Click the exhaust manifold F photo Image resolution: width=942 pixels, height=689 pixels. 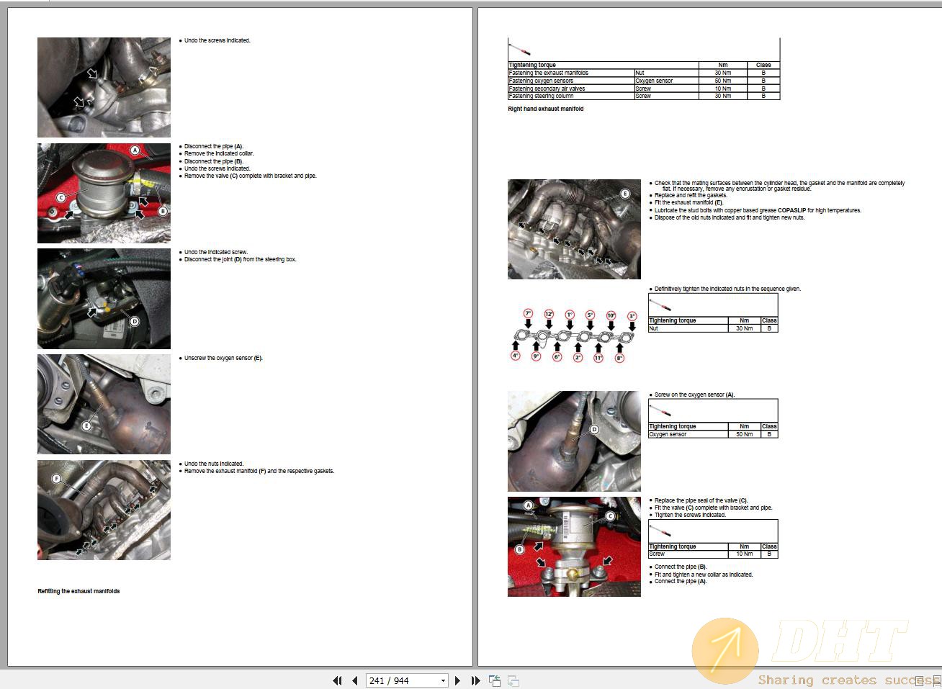pyautogui.click(x=104, y=510)
